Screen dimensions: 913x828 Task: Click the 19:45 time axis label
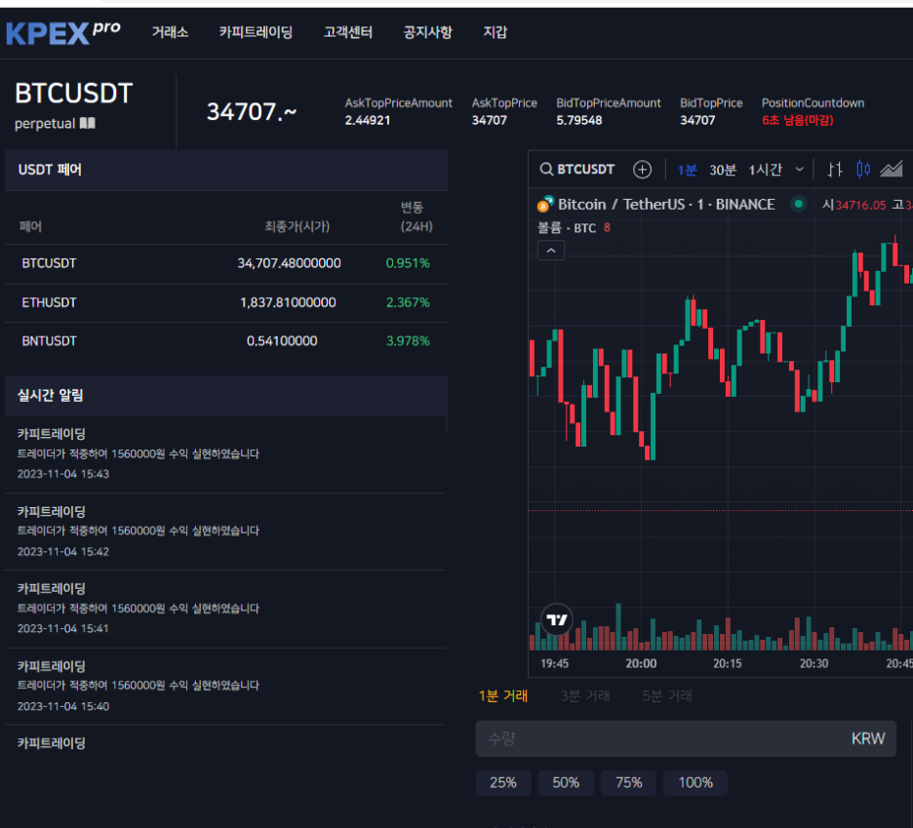coord(554,664)
